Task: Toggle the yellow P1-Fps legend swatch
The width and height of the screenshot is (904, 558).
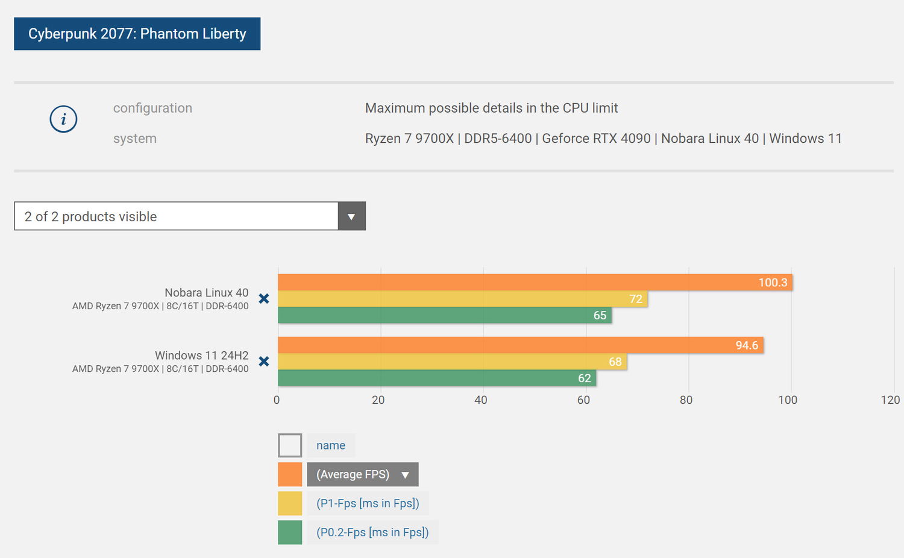Action: tap(290, 503)
